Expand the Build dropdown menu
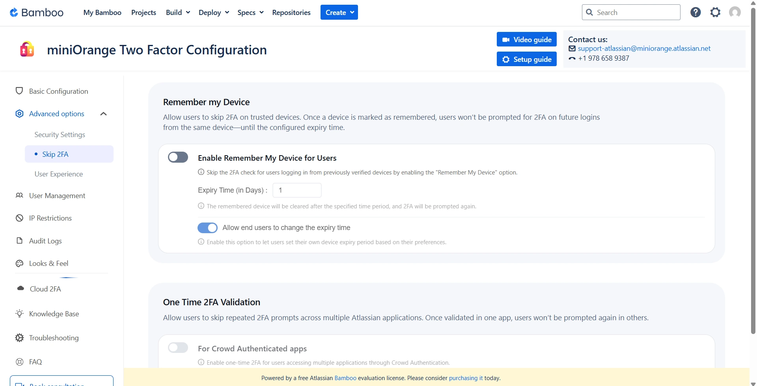This screenshot has width=757, height=386. [x=178, y=13]
